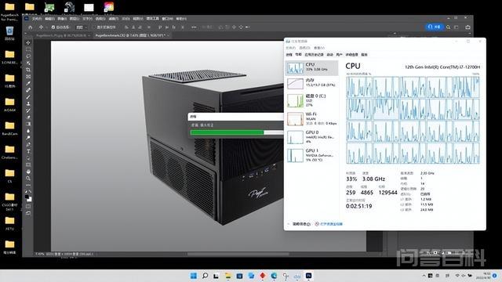Open the Photoshop search icon
The height and width of the screenshot is (282, 502).
pos(448,27)
